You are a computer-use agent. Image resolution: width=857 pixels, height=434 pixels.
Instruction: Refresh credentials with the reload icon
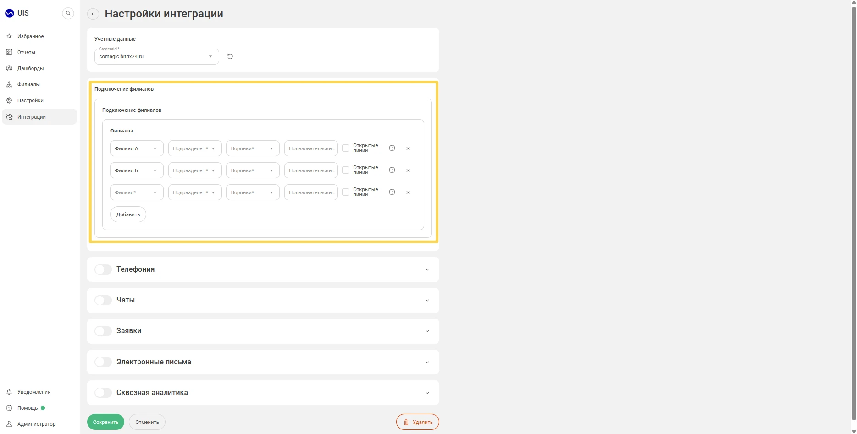(230, 56)
